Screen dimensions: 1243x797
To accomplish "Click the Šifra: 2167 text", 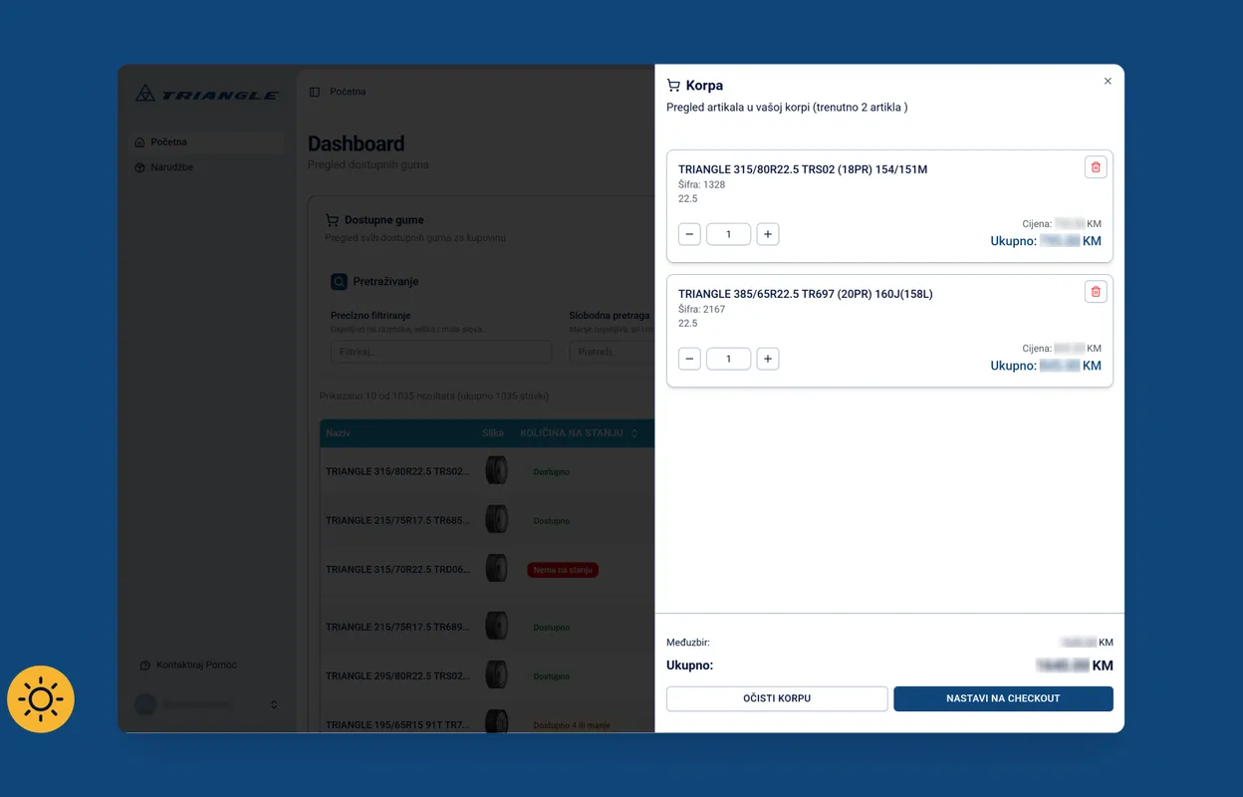I will tap(701, 310).
